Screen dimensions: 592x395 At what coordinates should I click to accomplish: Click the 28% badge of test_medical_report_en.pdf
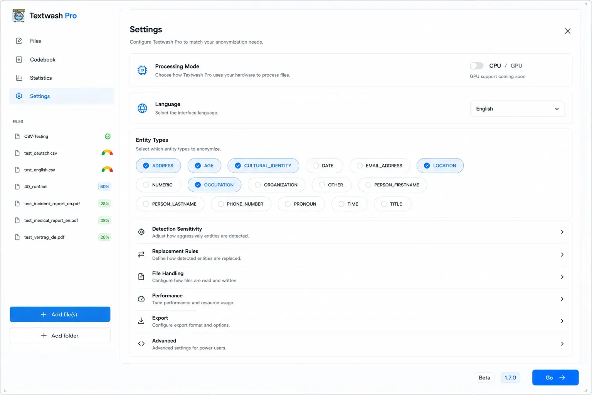click(104, 220)
